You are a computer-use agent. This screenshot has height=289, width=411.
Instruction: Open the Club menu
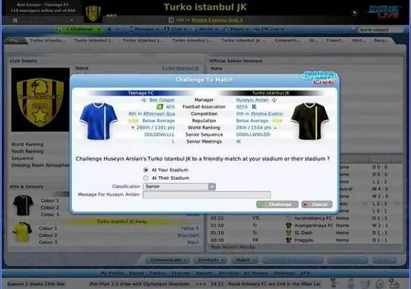click(x=175, y=29)
